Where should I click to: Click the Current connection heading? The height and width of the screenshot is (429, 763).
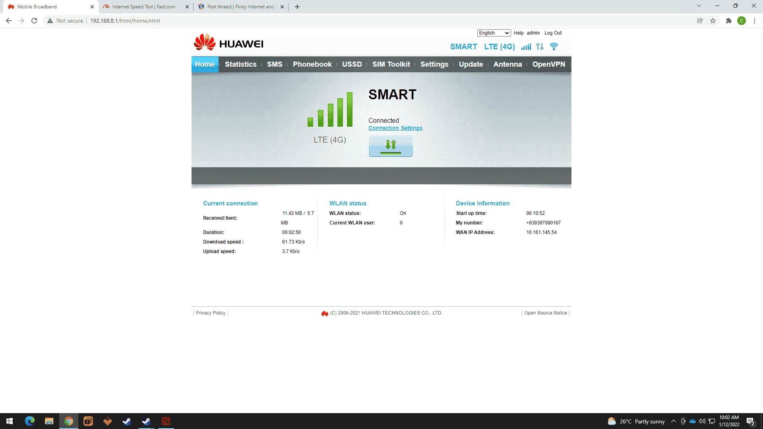(x=230, y=203)
